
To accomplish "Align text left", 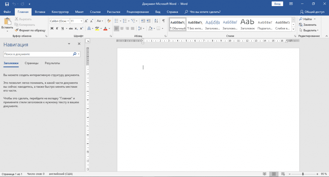I will [x=116, y=28].
